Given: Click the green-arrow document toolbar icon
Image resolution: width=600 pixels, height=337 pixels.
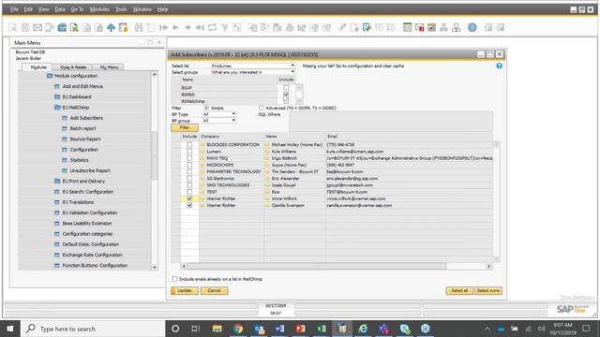Looking at the screenshot, I should click(367, 27).
